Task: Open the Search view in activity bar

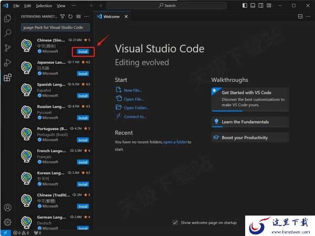Action: coord(8,33)
